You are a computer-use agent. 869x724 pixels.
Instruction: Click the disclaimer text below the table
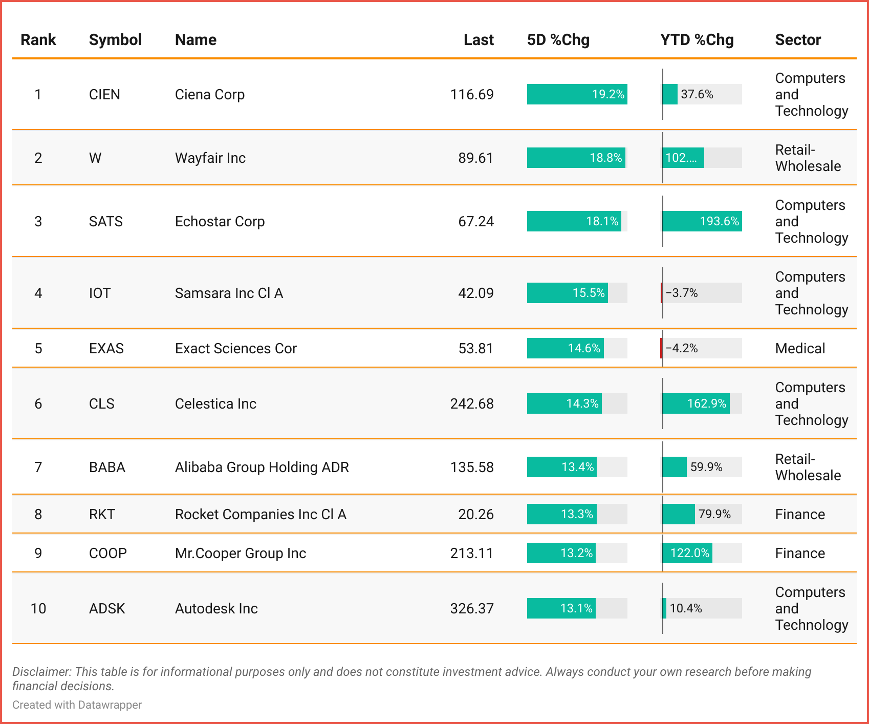pos(412,678)
